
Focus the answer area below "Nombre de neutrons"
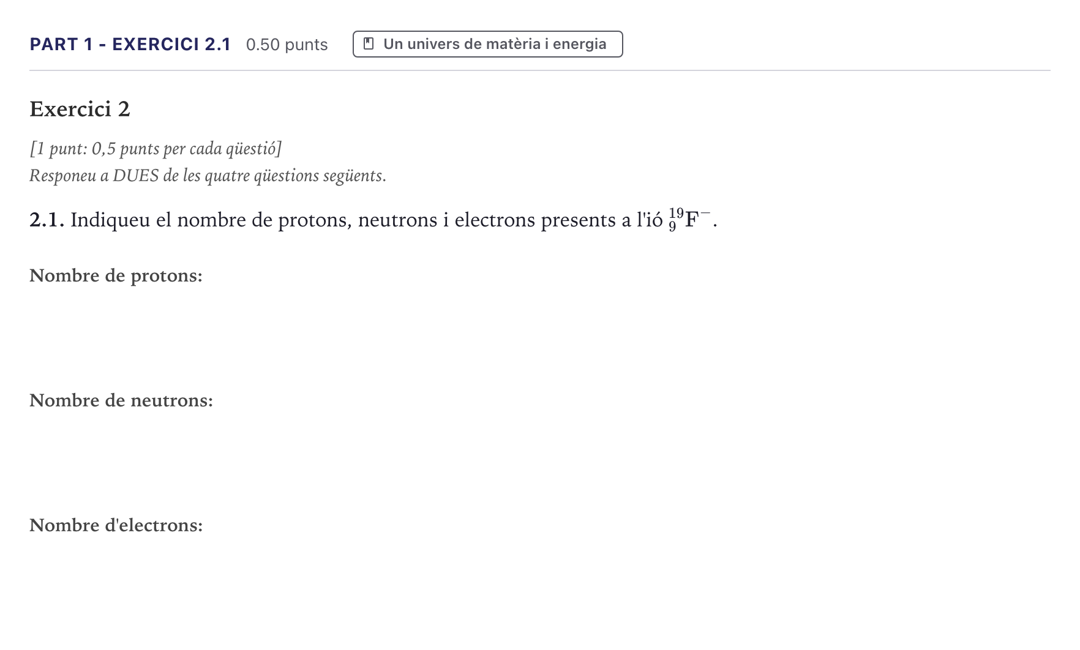click(539, 460)
